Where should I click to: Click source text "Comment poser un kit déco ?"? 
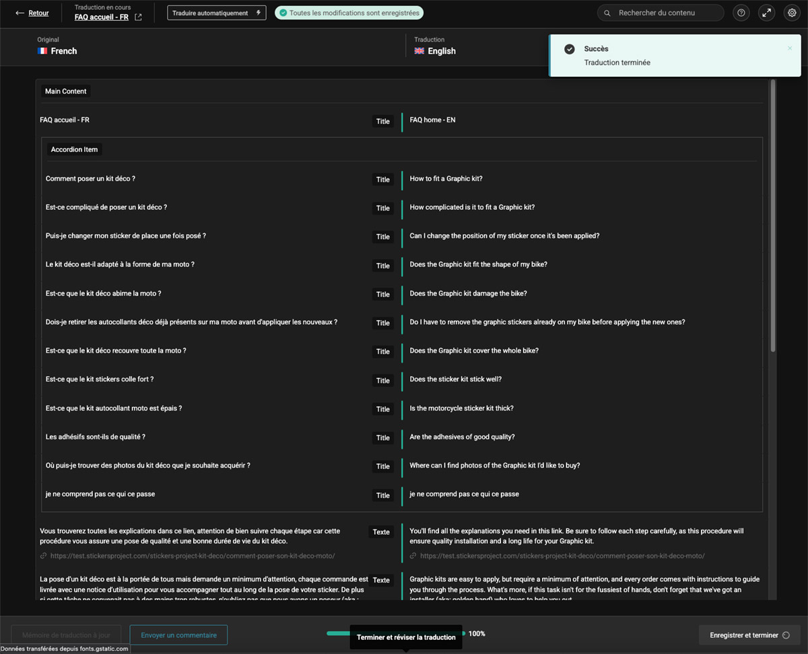[90, 178]
